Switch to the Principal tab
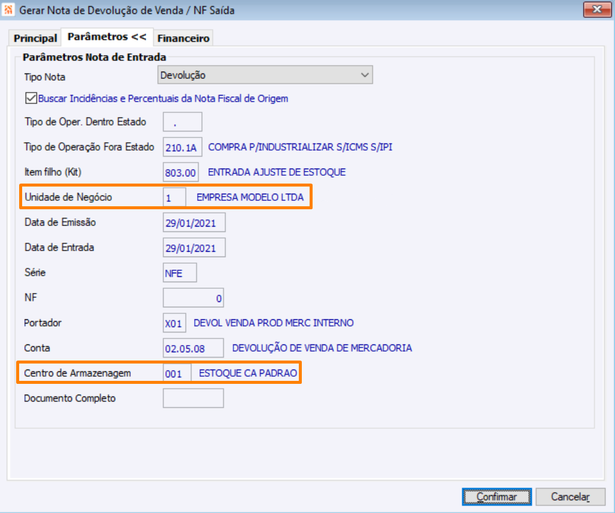615x513 pixels. click(35, 38)
